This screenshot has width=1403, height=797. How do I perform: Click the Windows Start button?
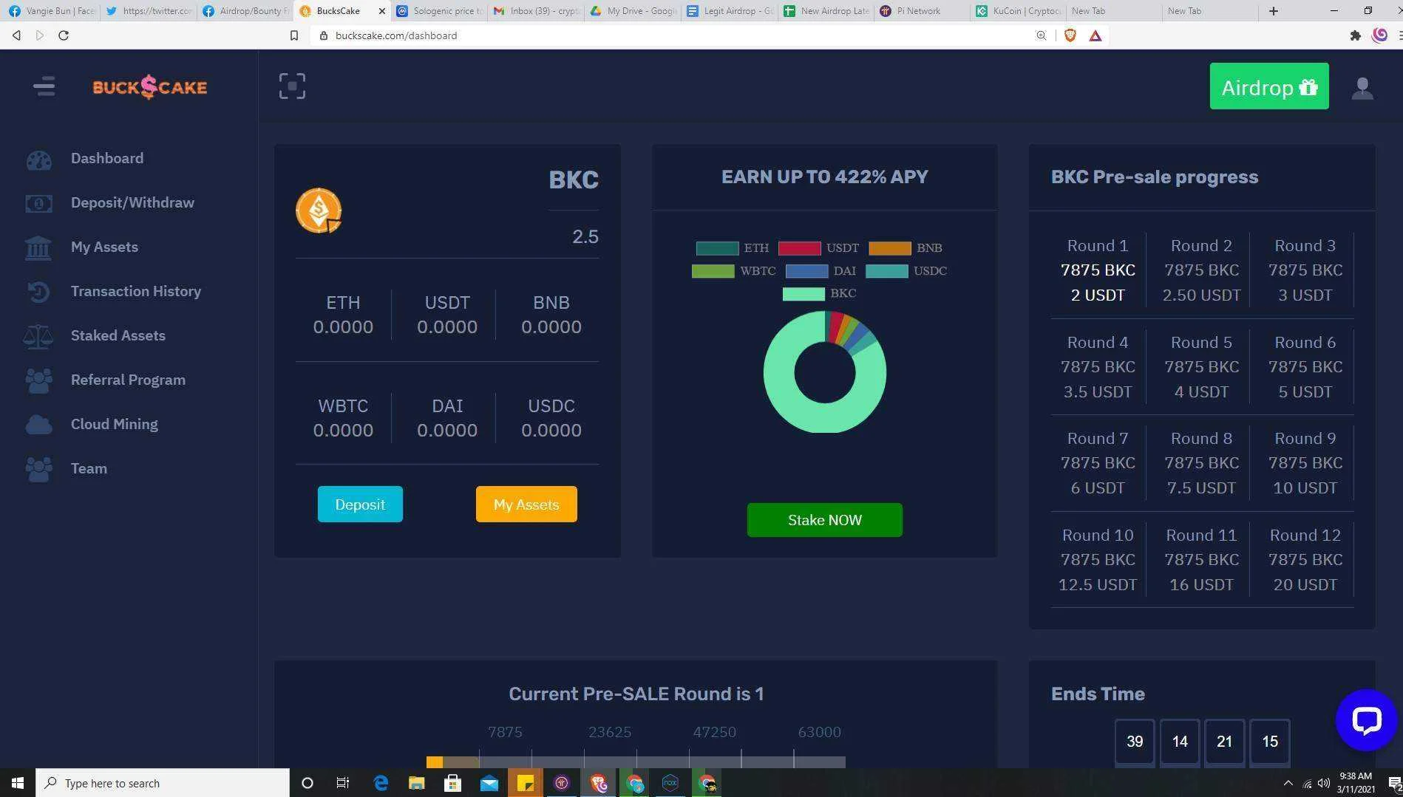18,783
